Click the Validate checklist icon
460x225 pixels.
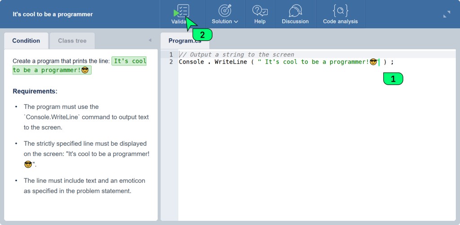[183, 10]
